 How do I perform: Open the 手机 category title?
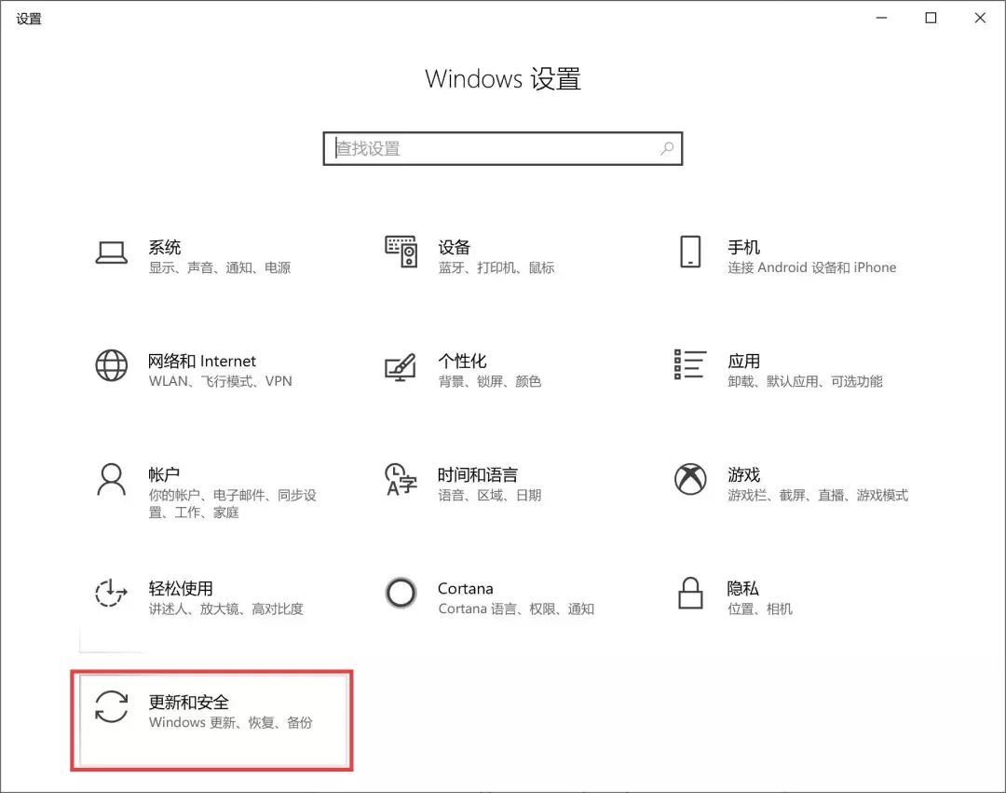(x=743, y=247)
